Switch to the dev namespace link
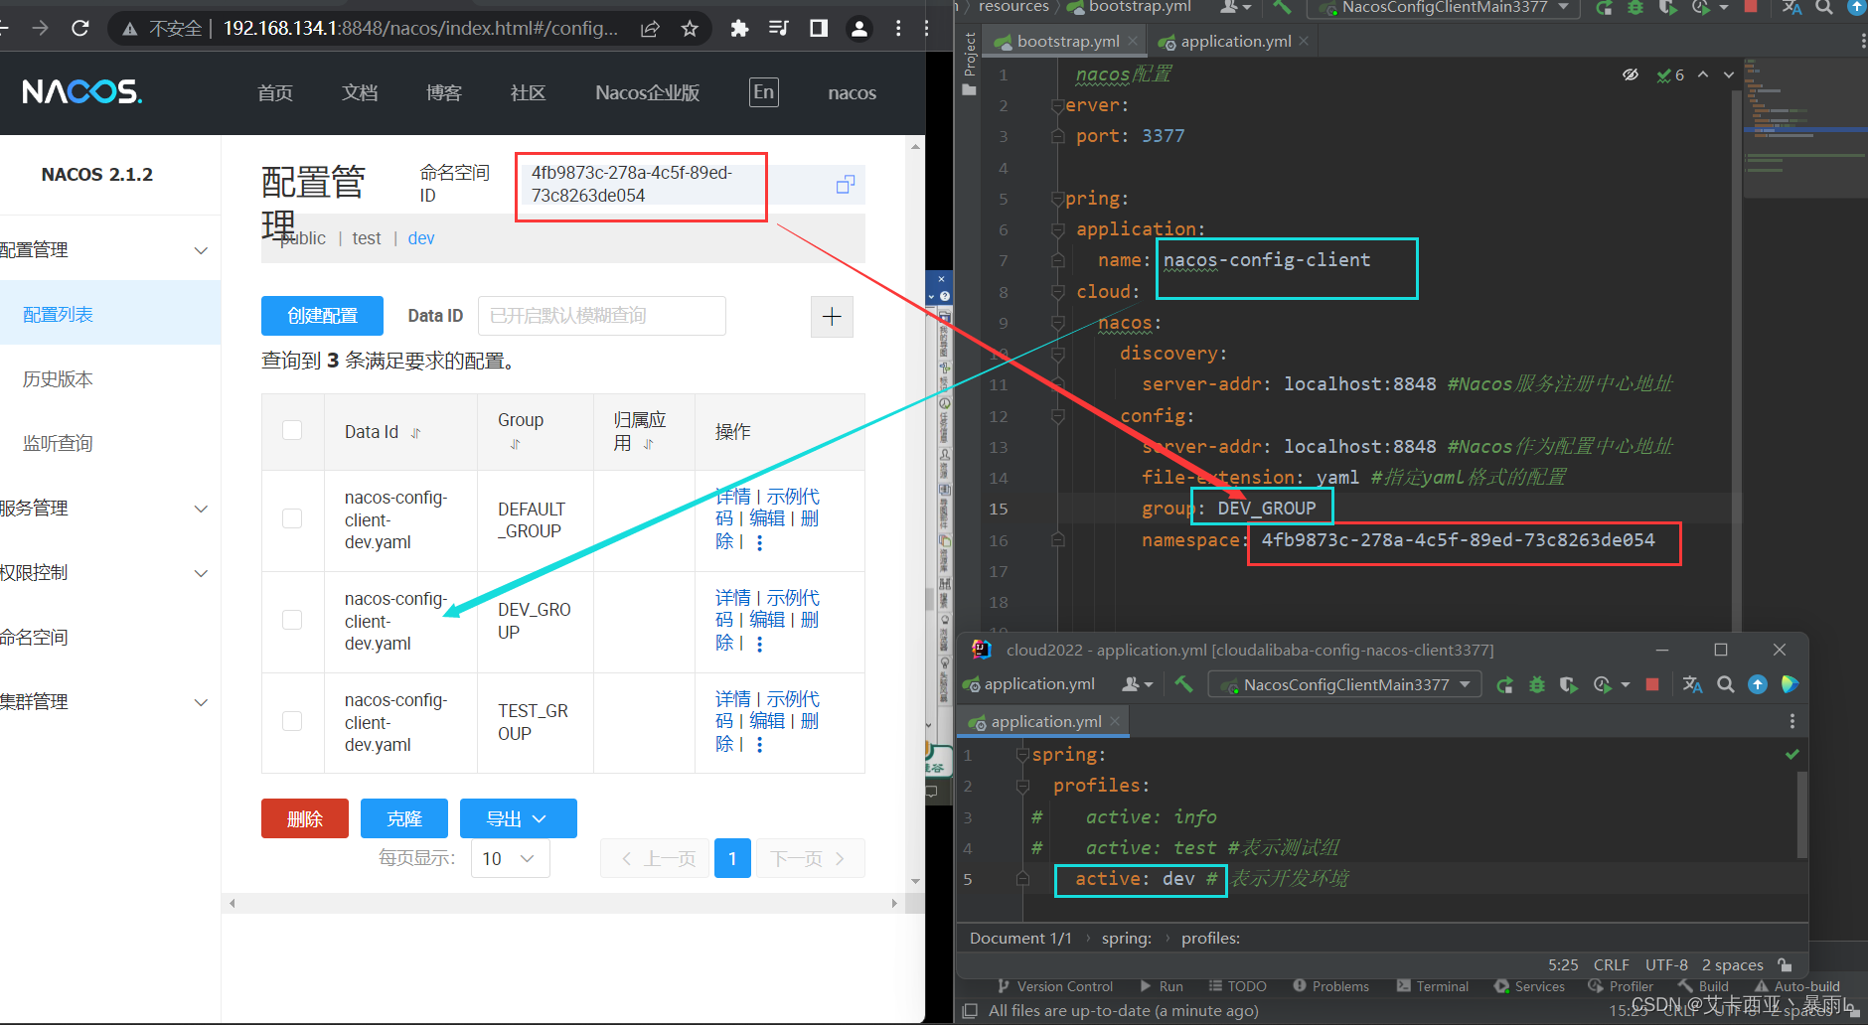This screenshot has height=1025, width=1868. pos(421,238)
